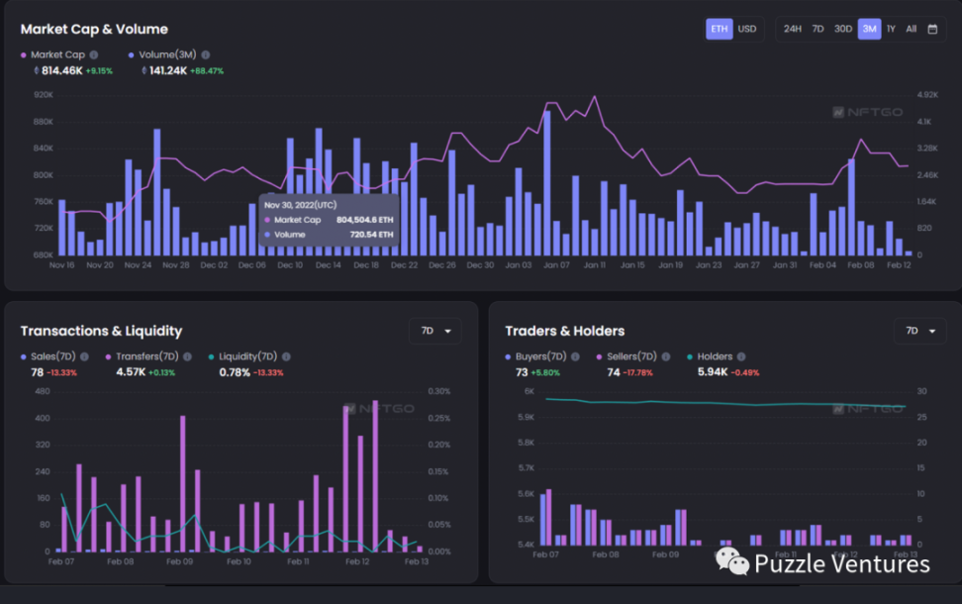Viewport: 962px width, 604px height.
Task: Click info icon beside Transfers(7D)
Action: (x=186, y=356)
